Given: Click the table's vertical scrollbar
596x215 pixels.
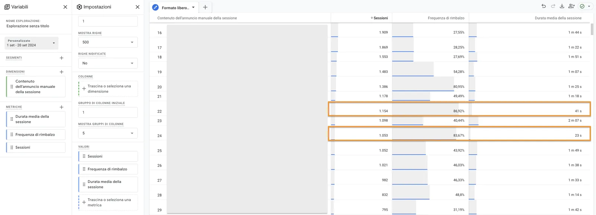Looking at the screenshot, I should [592, 29].
